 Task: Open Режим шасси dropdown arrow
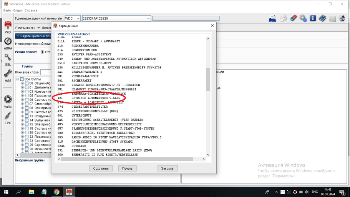(38, 28)
